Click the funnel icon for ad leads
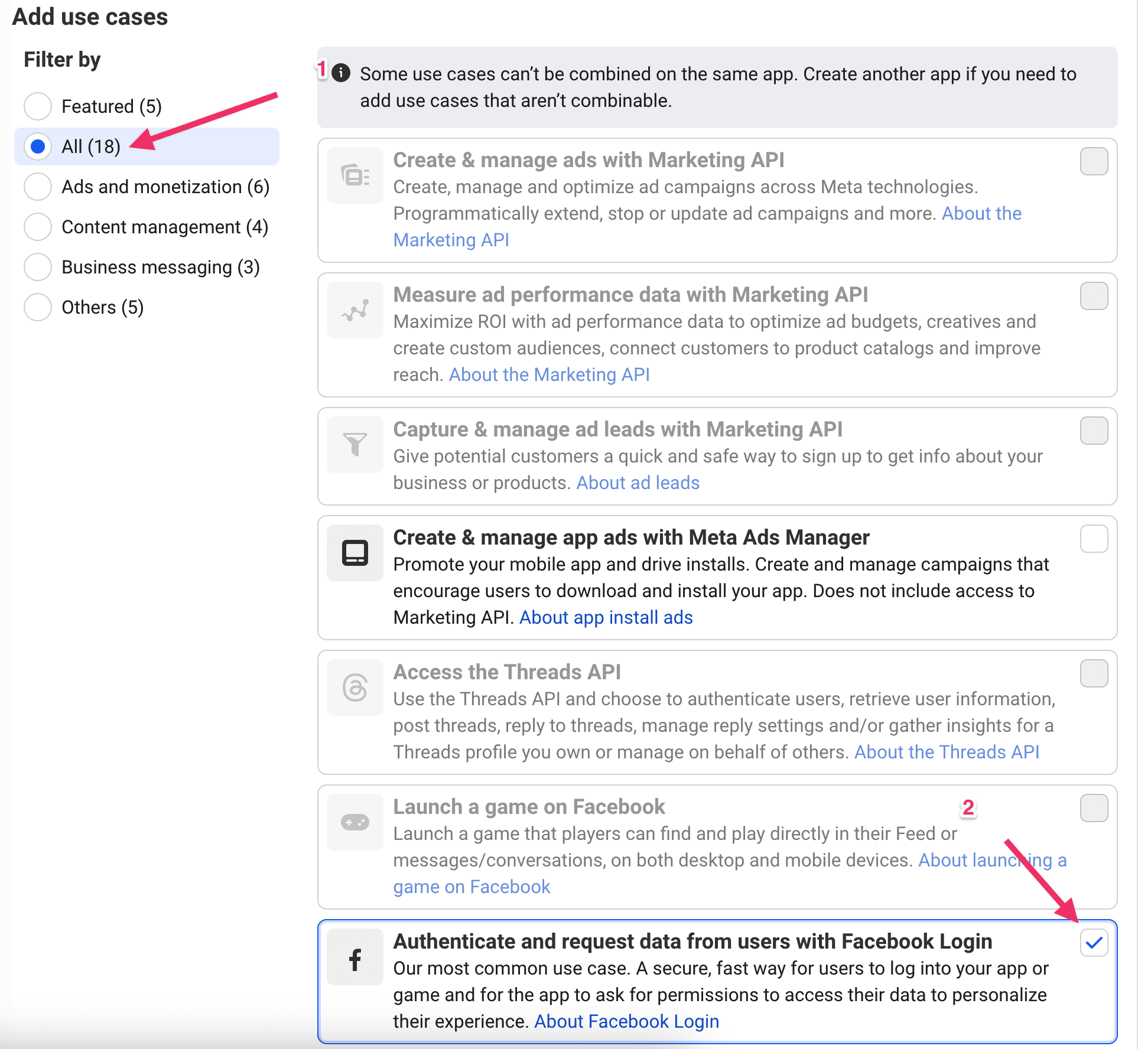The height and width of the screenshot is (1049, 1138). tap(355, 445)
